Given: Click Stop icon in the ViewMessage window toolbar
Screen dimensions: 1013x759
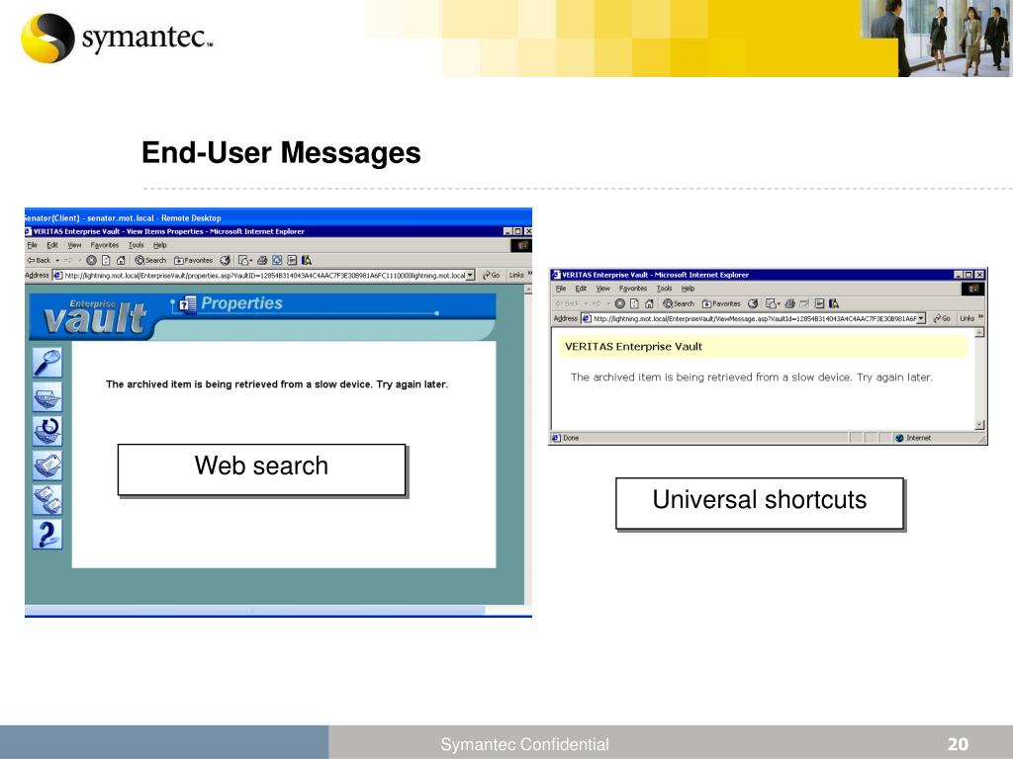Looking at the screenshot, I should point(619,303).
